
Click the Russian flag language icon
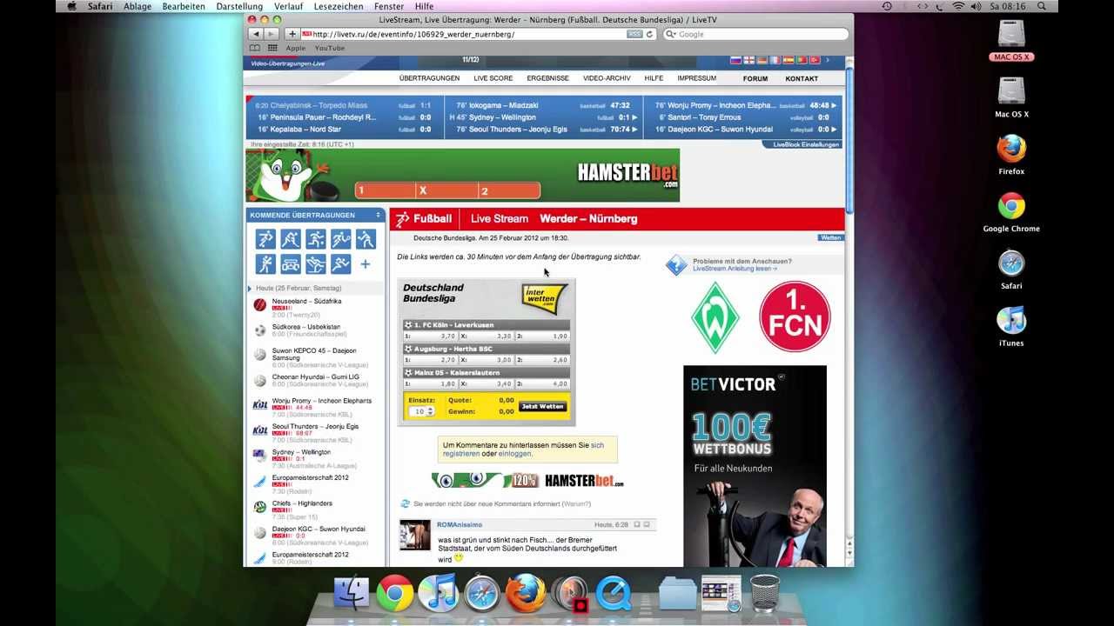pyautogui.click(x=735, y=60)
